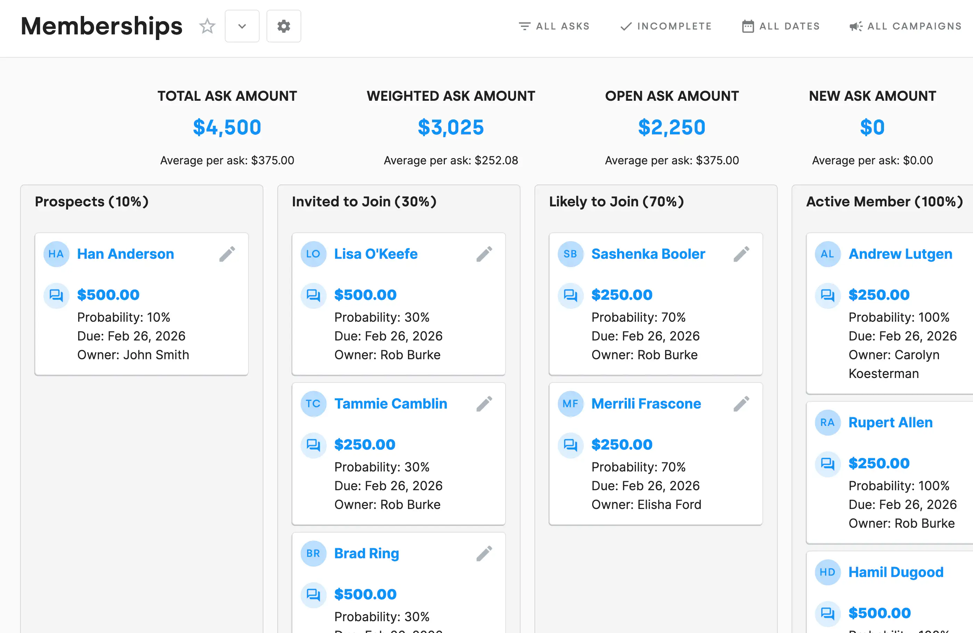Click the ask icon on Rupert Allen's card
Screen dimensions: 973x633
click(828, 463)
